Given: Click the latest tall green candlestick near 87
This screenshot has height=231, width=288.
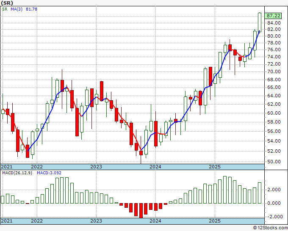Looking at the screenshot, I should click(260, 22).
